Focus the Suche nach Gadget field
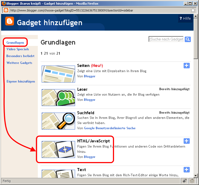This screenshot has width=199, height=185. 166,39
